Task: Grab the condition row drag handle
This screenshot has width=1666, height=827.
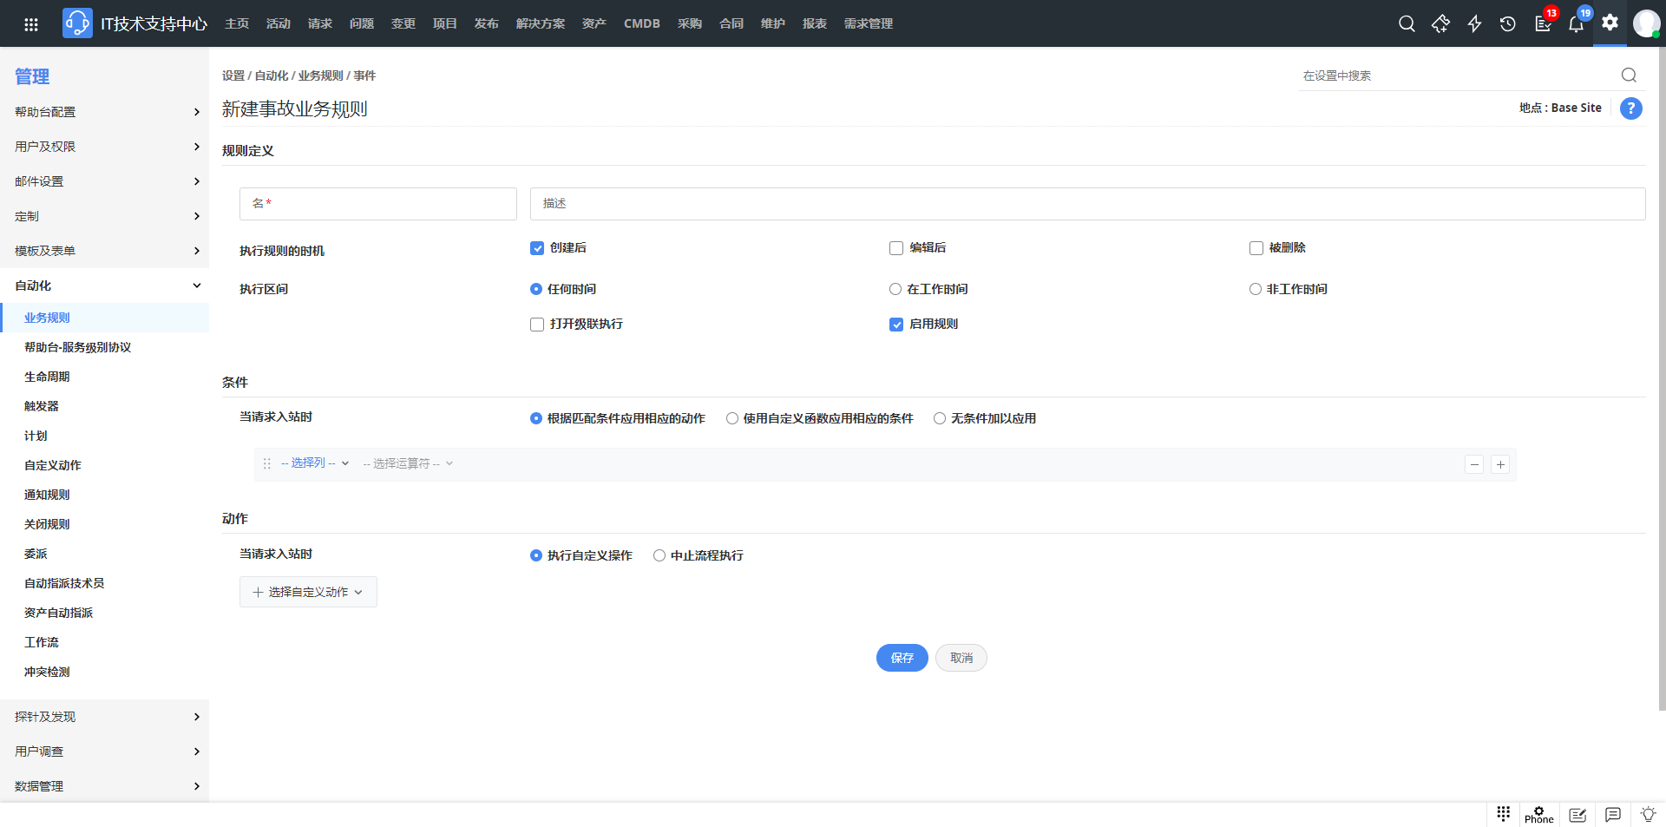Action: click(x=267, y=463)
